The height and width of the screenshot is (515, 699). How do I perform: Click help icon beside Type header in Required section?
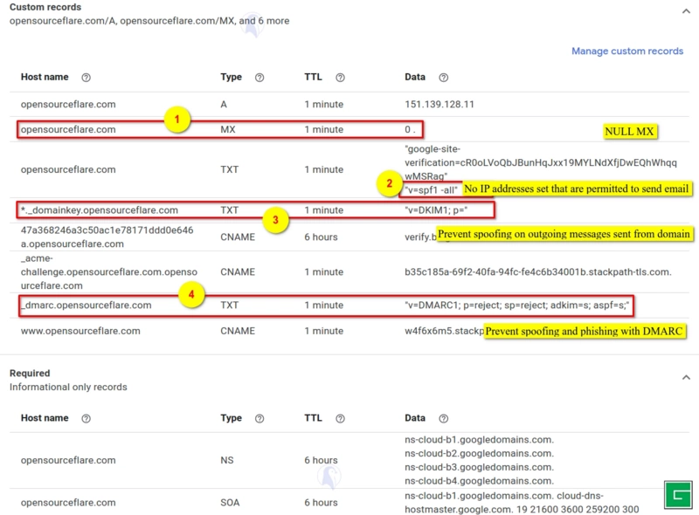260,419
